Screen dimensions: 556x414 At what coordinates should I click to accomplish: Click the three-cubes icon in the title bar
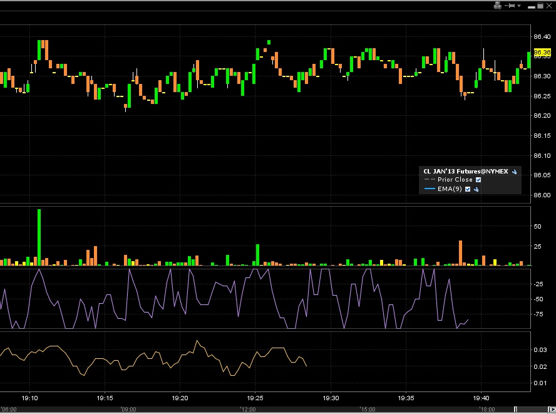pyautogui.click(x=497, y=6)
